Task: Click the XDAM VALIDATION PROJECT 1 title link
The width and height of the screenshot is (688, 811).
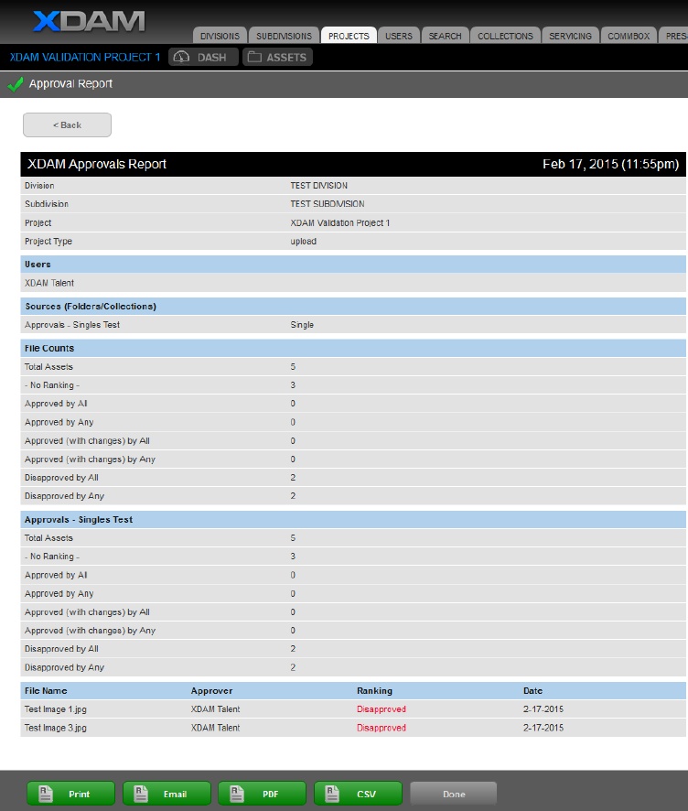Action: (85, 57)
